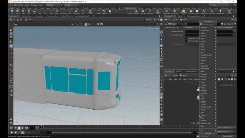This screenshot has width=245, height=138.
Task: Click the obj path button above viewport
Action: click(x=20, y=20)
